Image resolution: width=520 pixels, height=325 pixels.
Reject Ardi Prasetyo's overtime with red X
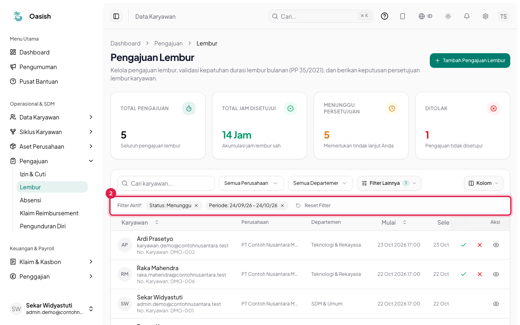(x=480, y=245)
